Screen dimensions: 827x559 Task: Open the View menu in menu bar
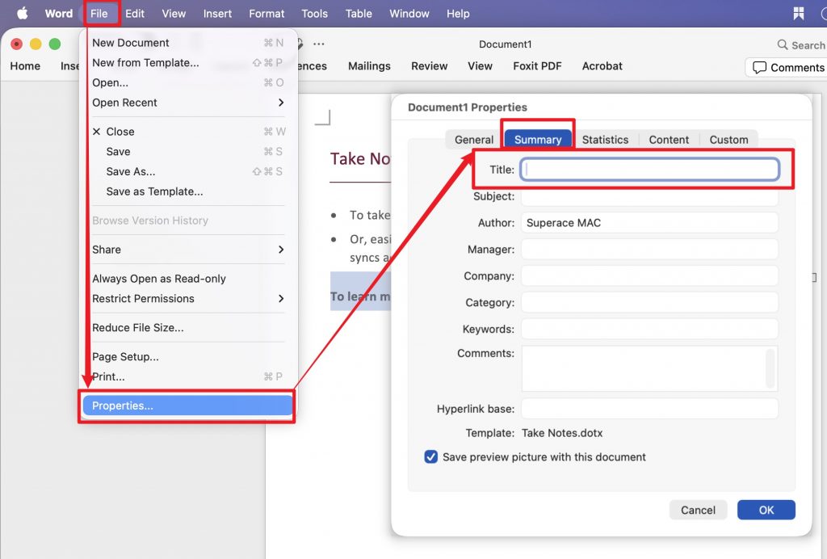174,14
